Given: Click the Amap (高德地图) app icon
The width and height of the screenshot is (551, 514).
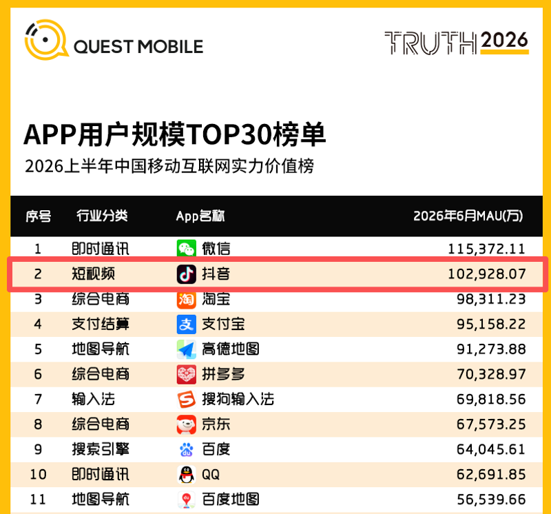Looking at the screenshot, I should [x=186, y=349].
